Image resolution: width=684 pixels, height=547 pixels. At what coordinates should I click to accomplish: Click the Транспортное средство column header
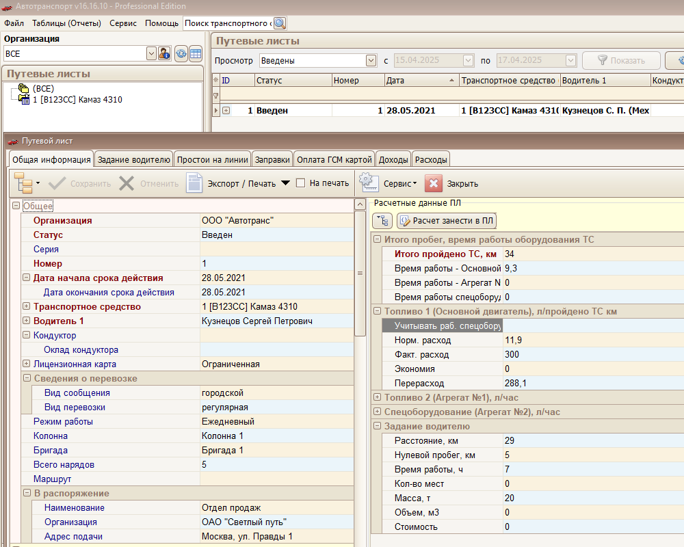[510, 80]
